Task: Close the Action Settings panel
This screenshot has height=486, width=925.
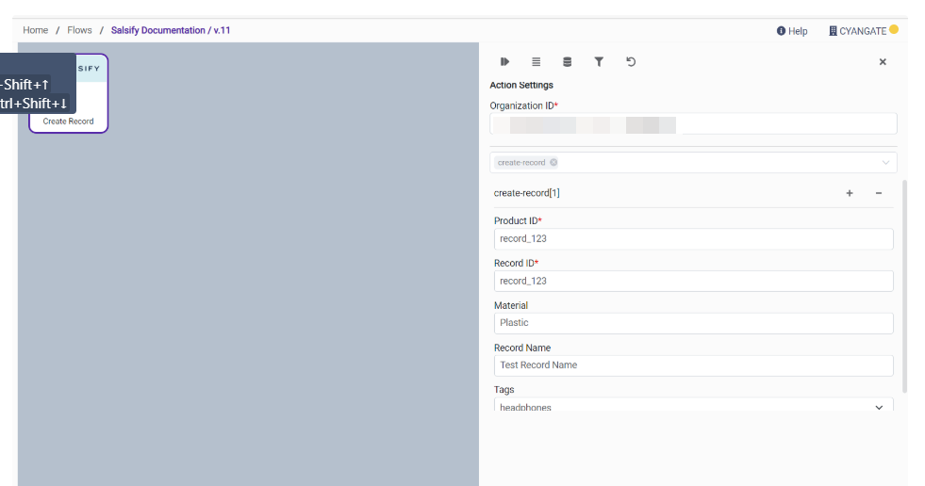Action: pos(883,62)
